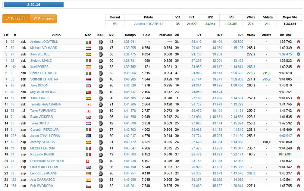Viewport: 304px width, 191px height.
Task: Open dorsal number 222 link
Action: pyautogui.click(x=13, y=136)
